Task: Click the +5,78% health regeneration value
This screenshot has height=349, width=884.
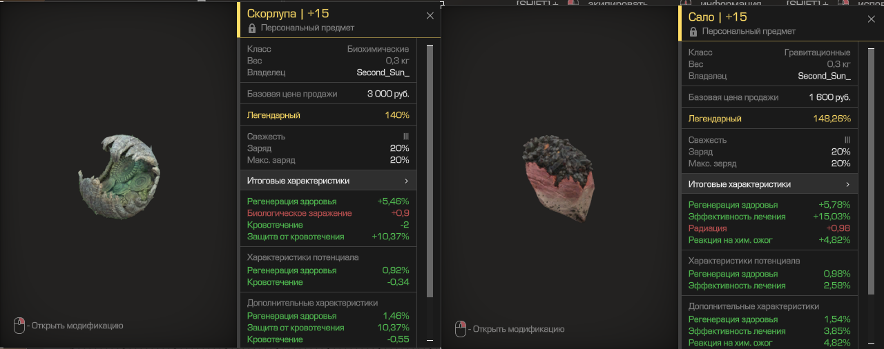Action: point(834,205)
